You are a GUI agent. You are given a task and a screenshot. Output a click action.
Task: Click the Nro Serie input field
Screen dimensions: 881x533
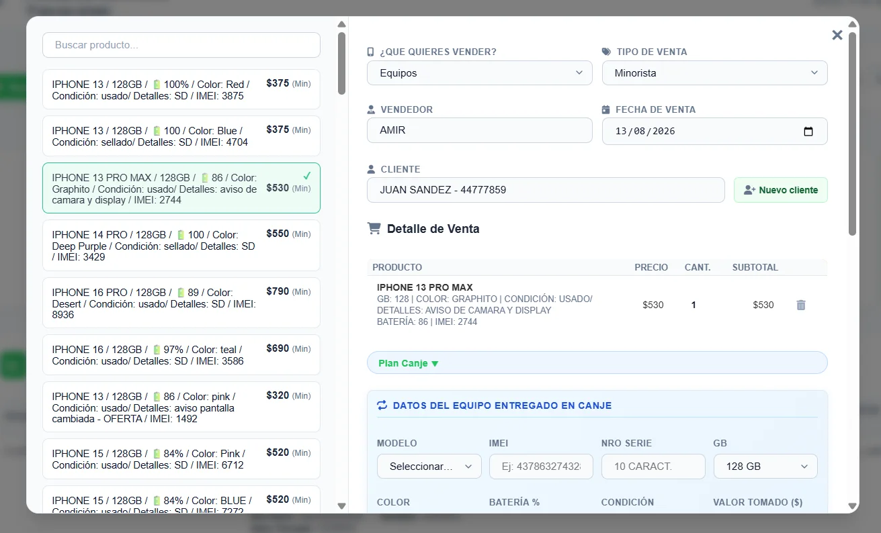653,466
